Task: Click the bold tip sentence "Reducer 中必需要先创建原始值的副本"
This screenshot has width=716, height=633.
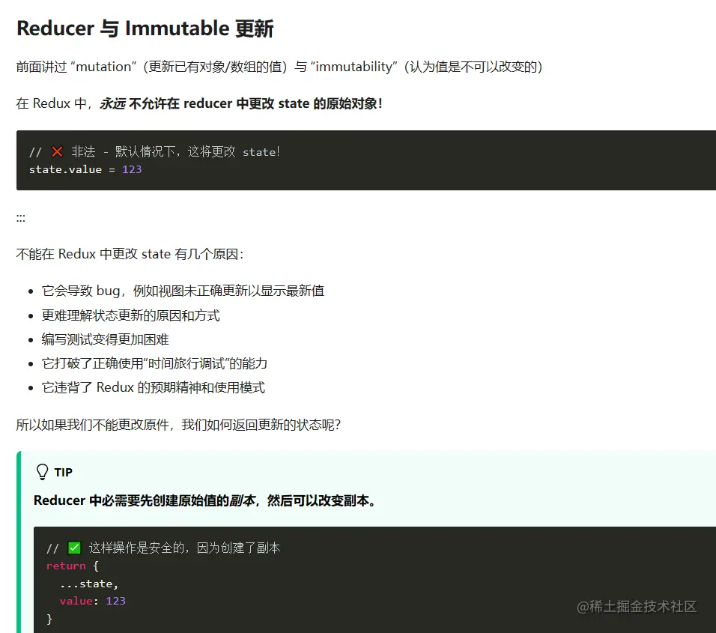Action: 204,500
